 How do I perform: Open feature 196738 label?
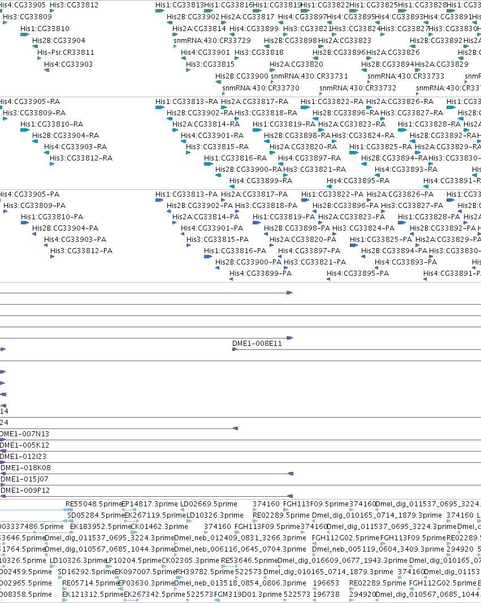pyautogui.click(x=327, y=594)
